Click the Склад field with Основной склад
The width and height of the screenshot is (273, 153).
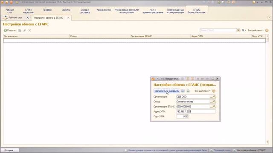click(x=193, y=102)
